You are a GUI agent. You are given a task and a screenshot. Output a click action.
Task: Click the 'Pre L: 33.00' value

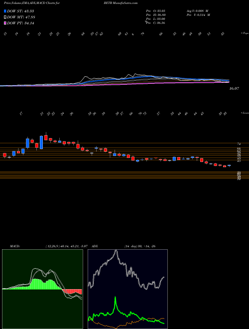point(155,19)
